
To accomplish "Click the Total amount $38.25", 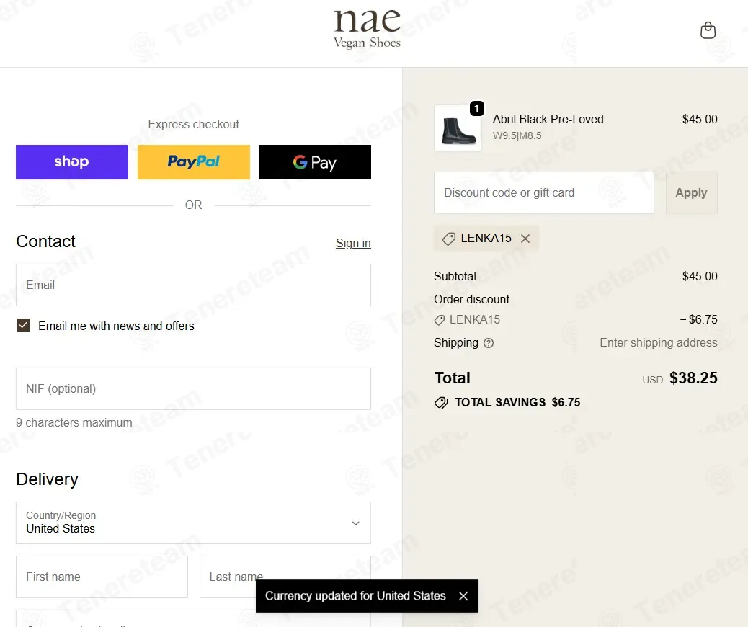I will click(x=693, y=378).
